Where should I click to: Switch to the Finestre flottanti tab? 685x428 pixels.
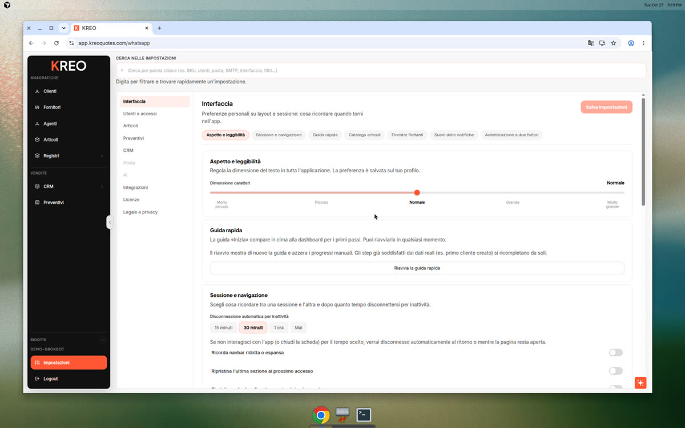(x=408, y=135)
